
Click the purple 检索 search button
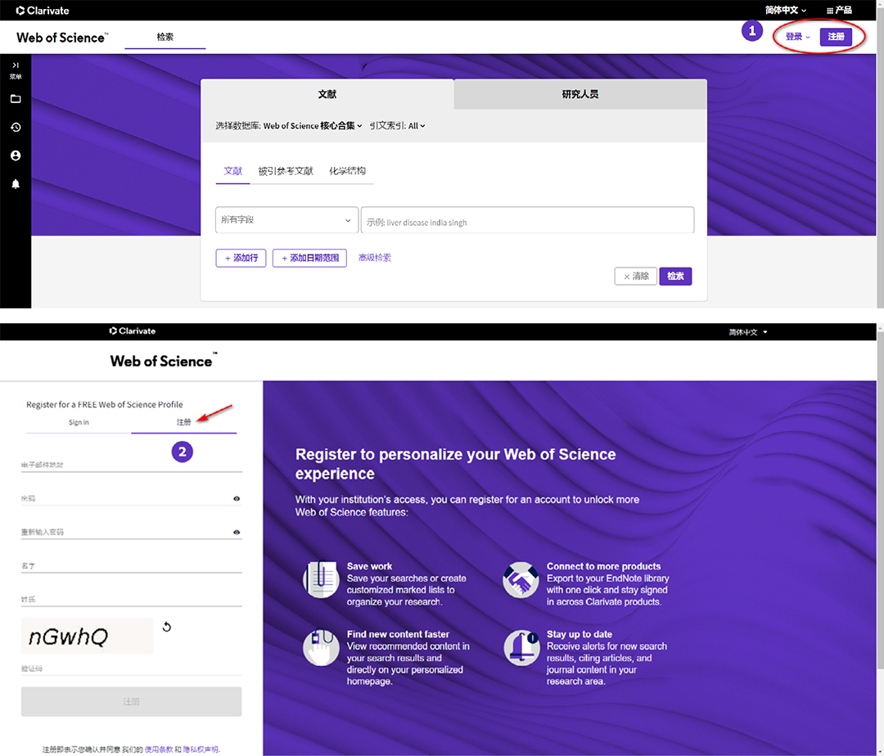click(675, 276)
